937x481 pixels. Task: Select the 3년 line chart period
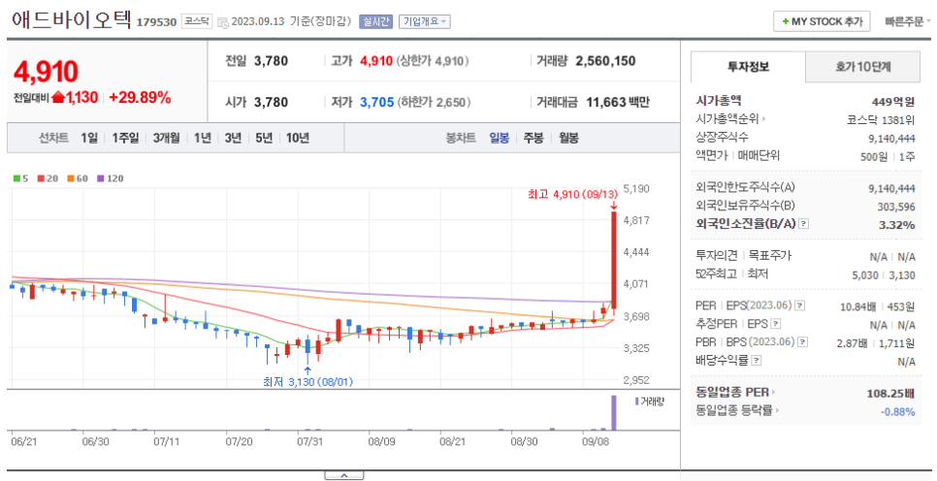233,138
